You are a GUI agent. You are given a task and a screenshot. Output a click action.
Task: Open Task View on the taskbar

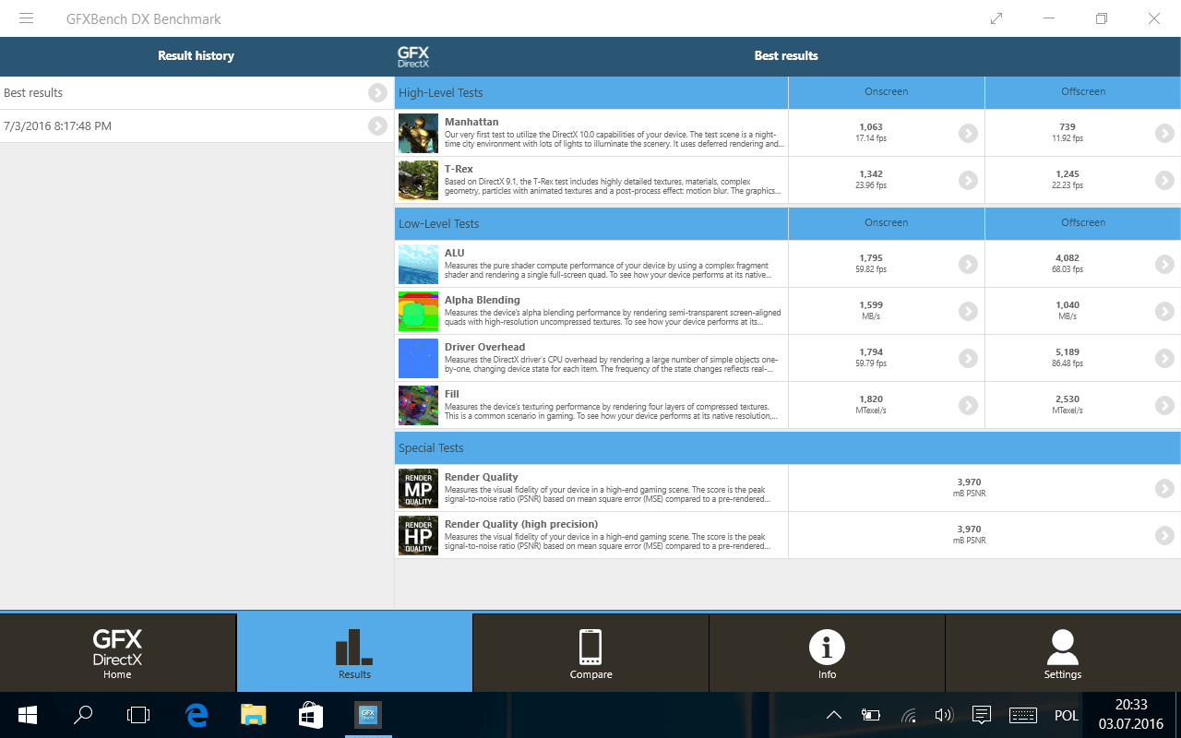[138, 715]
